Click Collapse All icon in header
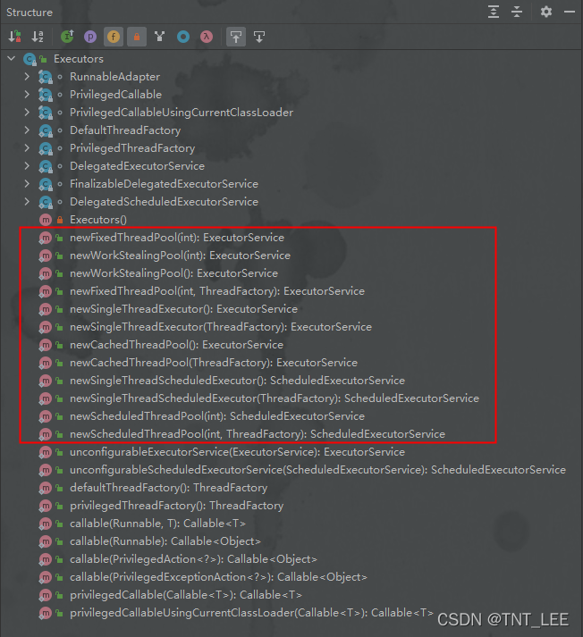This screenshot has height=637, width=583. click(x=517, y=12)
